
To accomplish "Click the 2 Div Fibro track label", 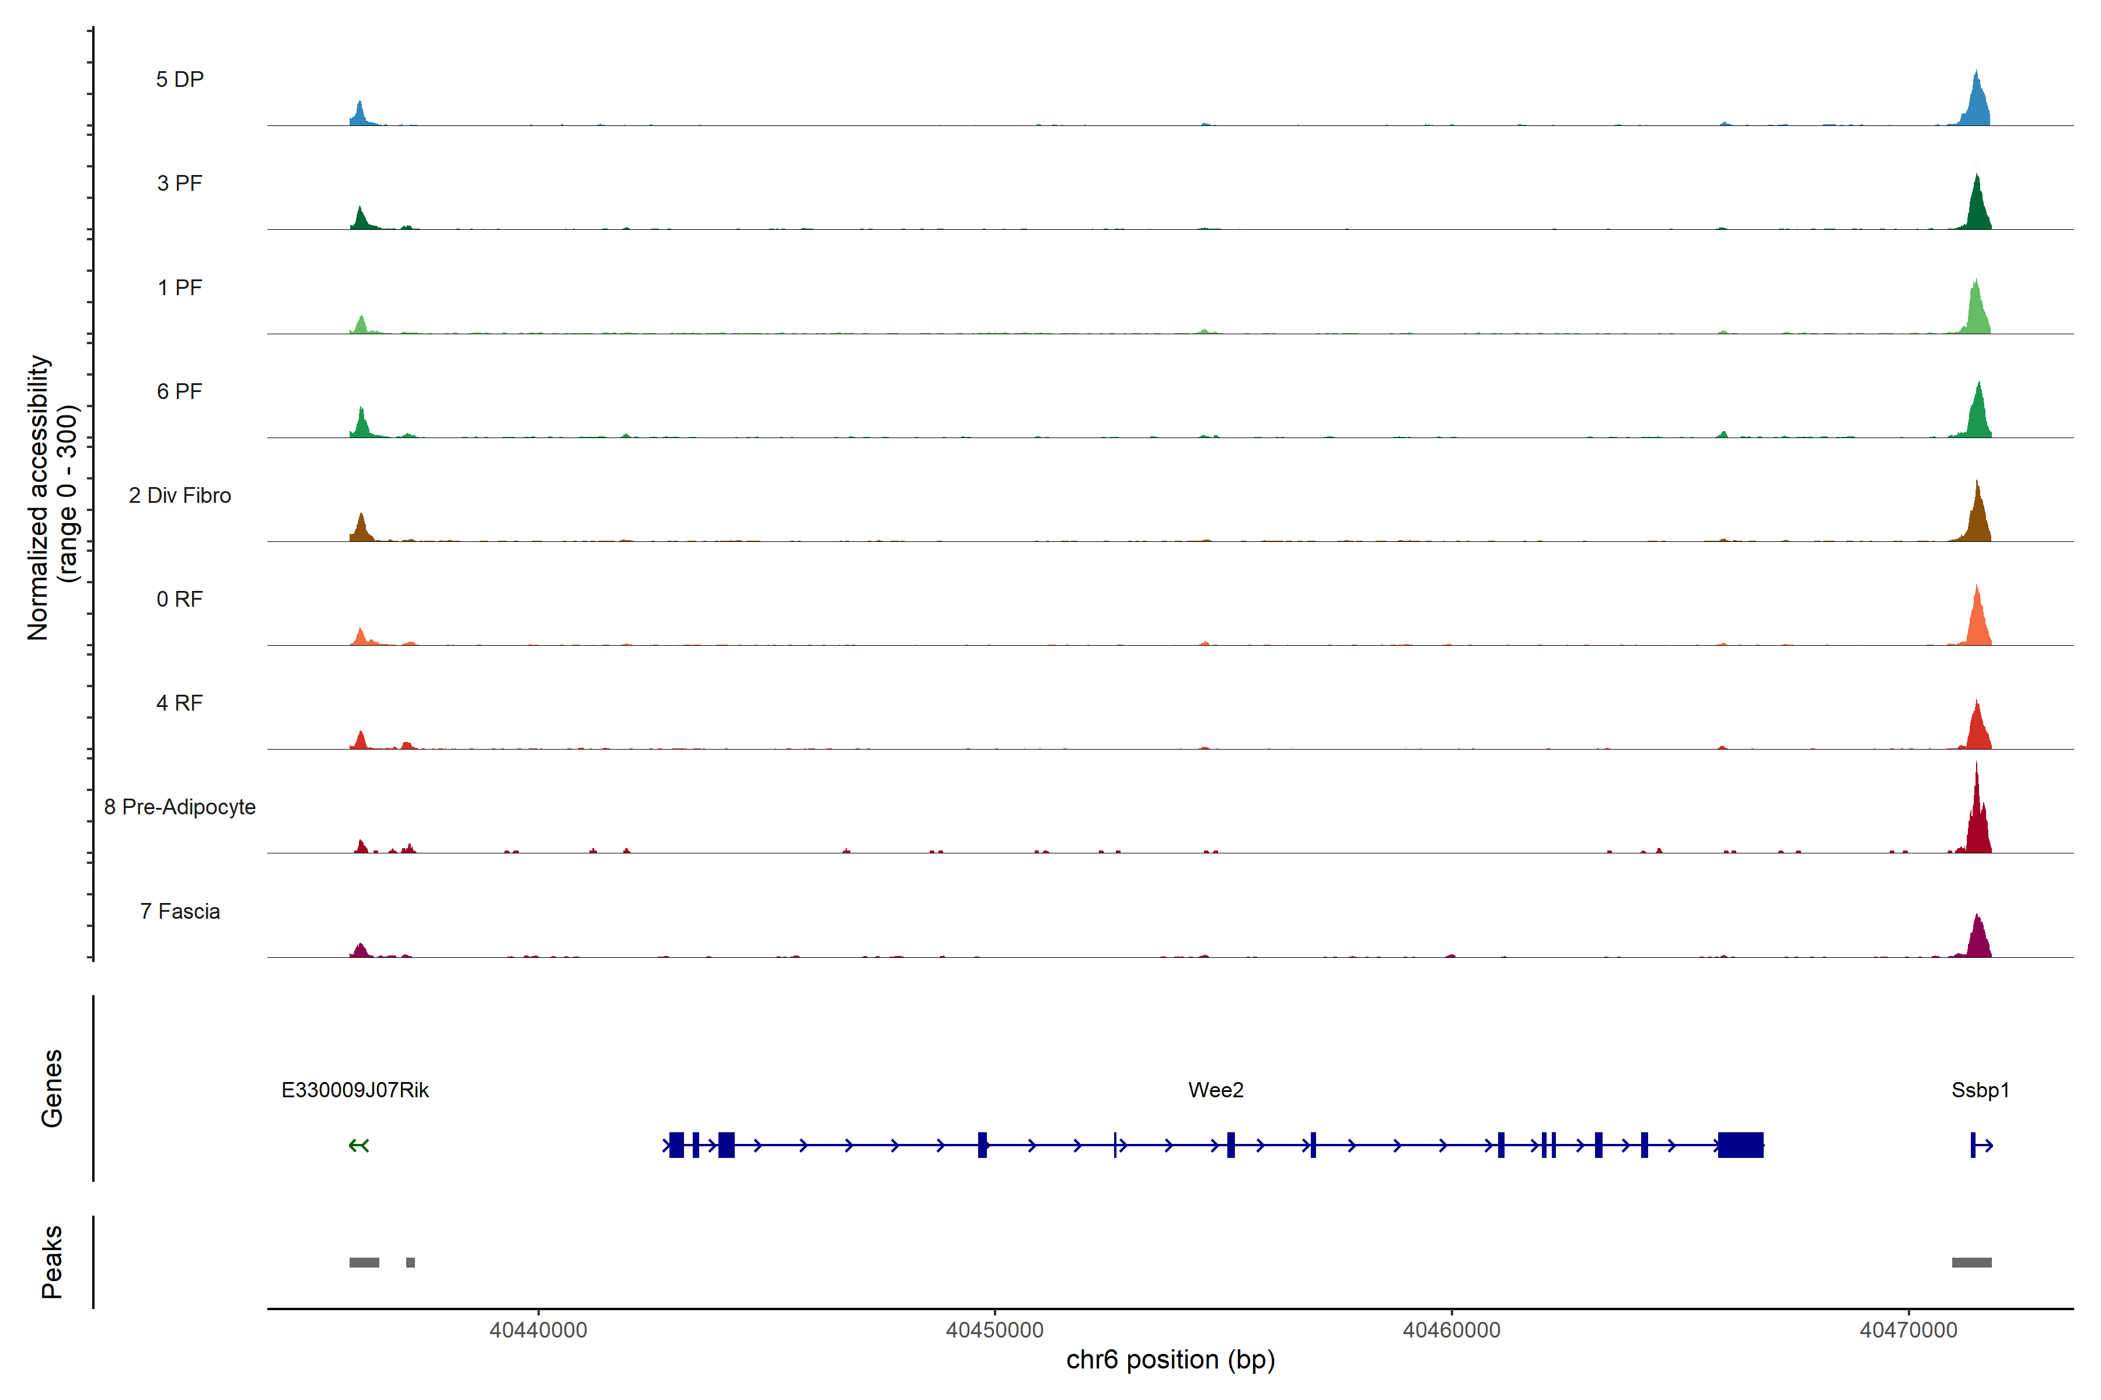I will [180, 495].
